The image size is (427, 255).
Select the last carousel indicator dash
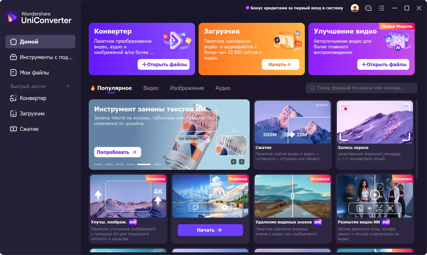[x=157, y=164]
